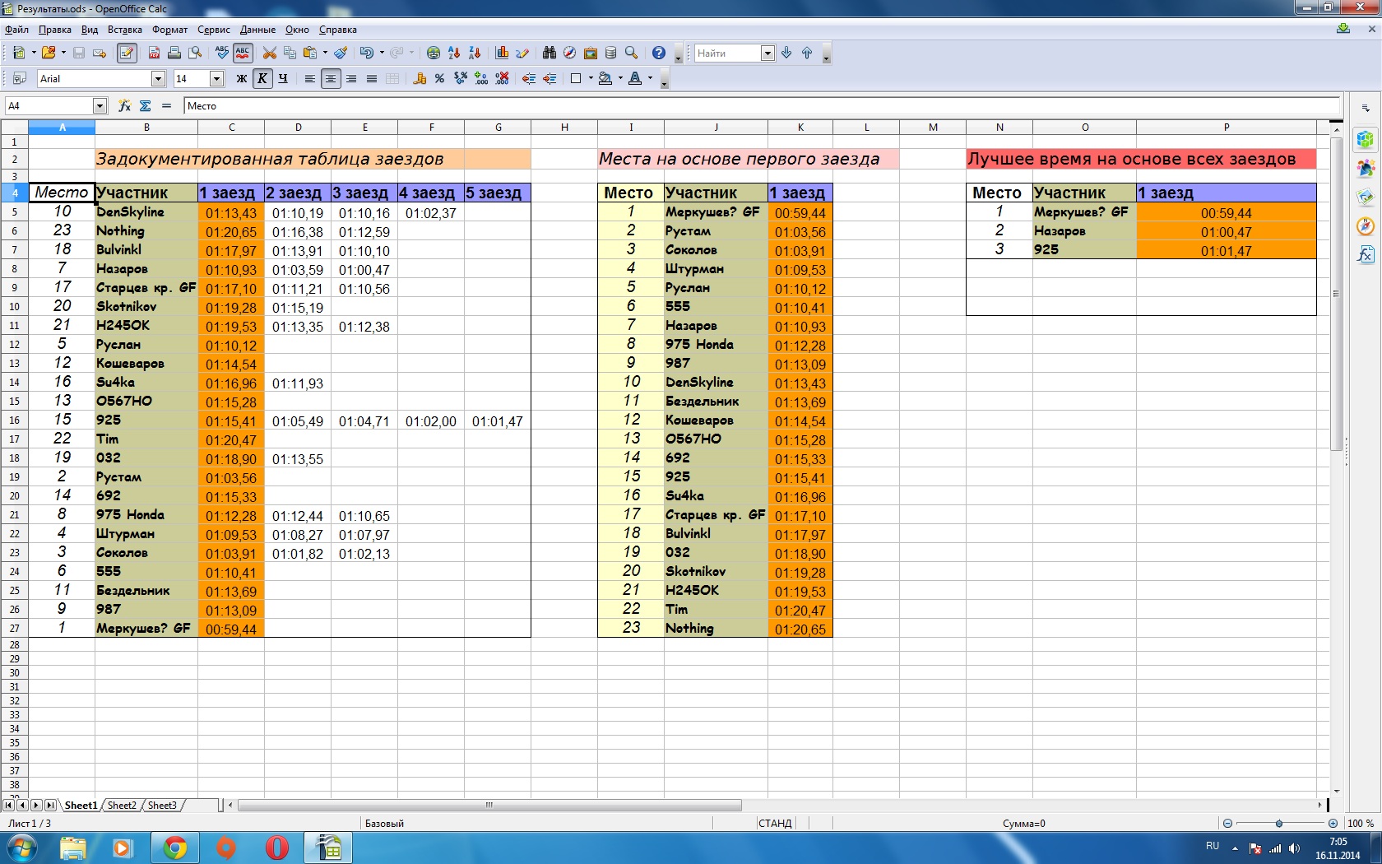Select the column P header
Image resolution: width=1382 pixels, height=864 pixels.
(x=1226, y=127)
